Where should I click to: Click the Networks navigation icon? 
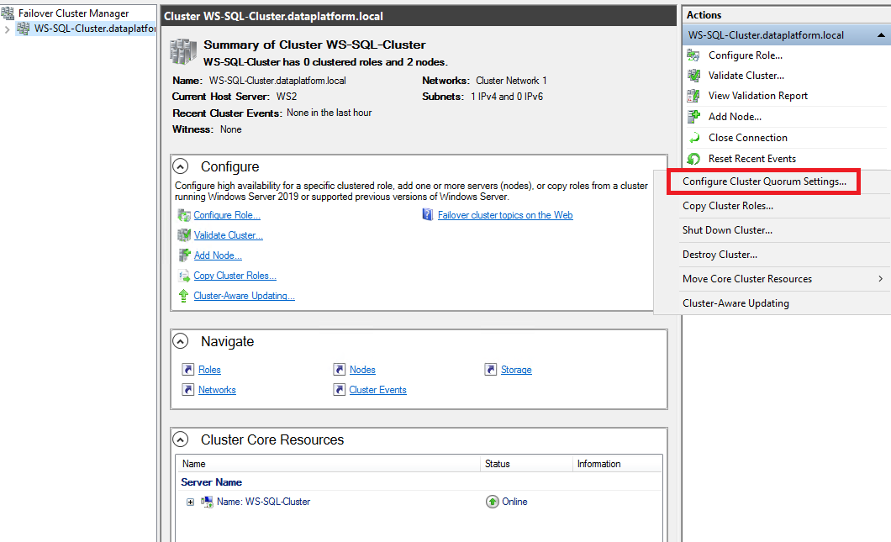click(x=190, y=390)
